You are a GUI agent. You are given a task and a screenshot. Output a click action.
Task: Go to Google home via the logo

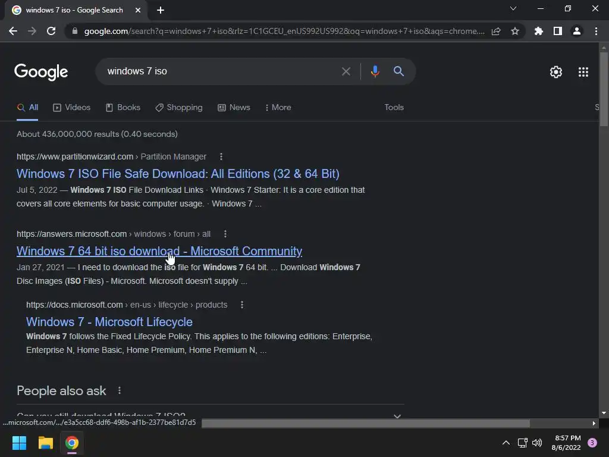[41, 72]
